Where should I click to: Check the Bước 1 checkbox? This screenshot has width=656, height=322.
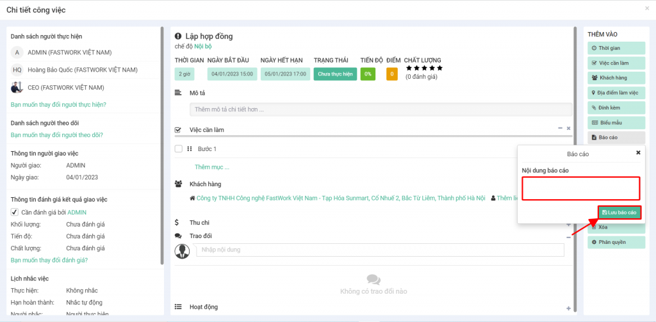point(179,149)
